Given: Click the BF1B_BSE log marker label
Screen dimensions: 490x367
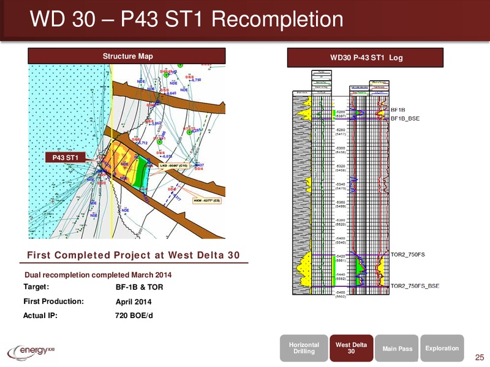Looking at the screenshot, I should (x=405, y=119).
